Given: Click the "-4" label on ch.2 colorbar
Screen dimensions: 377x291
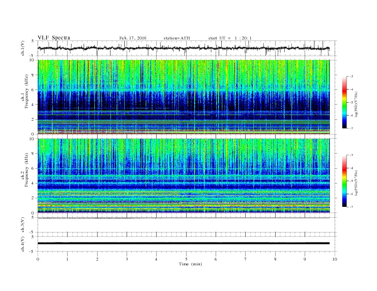Looking at the screenshot, I should [x=351, y=168].
